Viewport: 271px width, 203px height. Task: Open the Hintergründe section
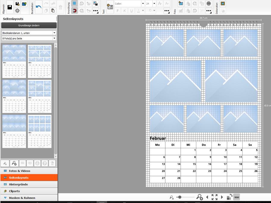click(29, 184)
